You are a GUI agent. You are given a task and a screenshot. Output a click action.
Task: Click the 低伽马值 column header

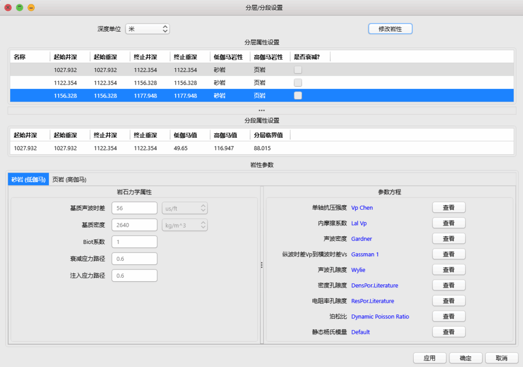pos(190,135)
